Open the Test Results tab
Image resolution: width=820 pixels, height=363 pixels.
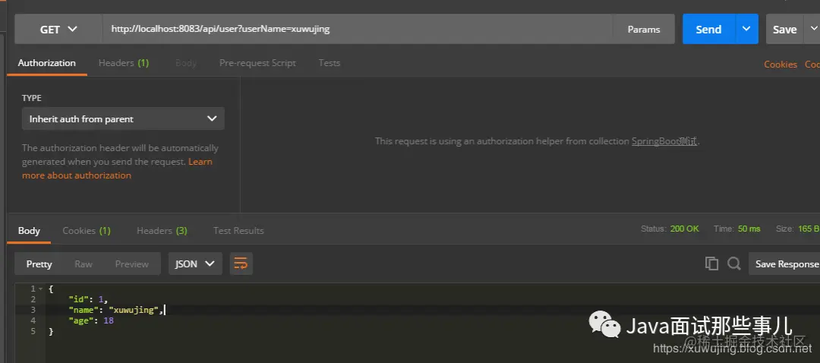[238, 231]
